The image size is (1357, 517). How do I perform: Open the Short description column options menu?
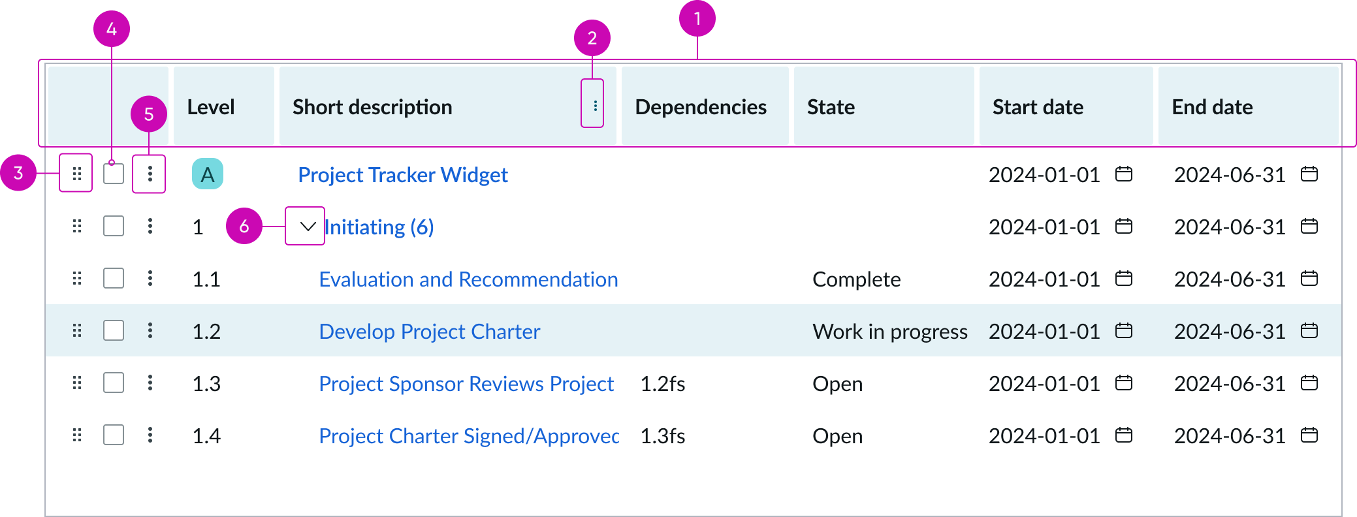coord(593,106)
